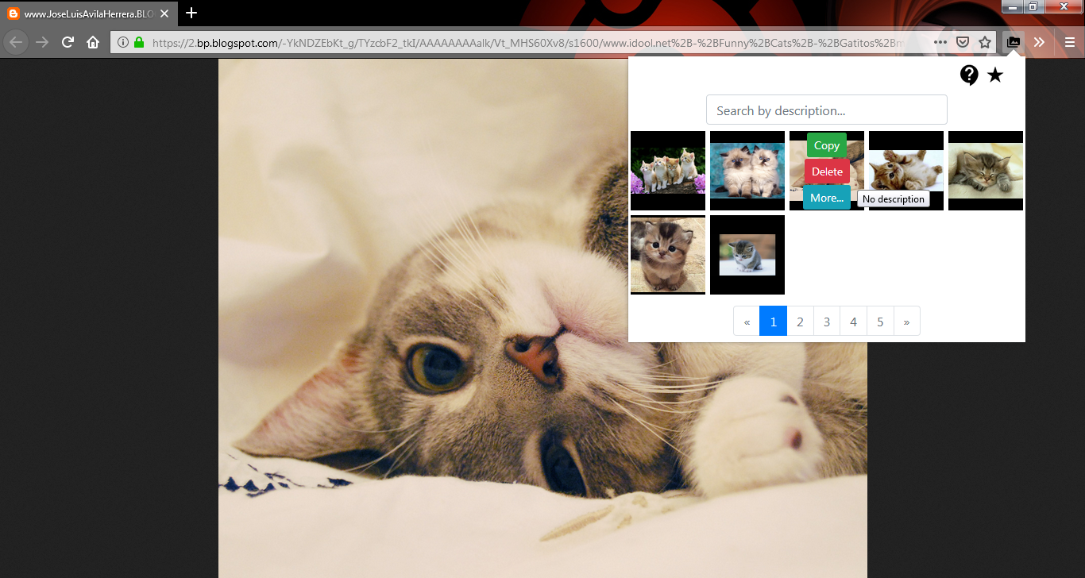1085x578 pixels.
Task: Click the black star icon in popup
Action: click(x=995, y=75)
